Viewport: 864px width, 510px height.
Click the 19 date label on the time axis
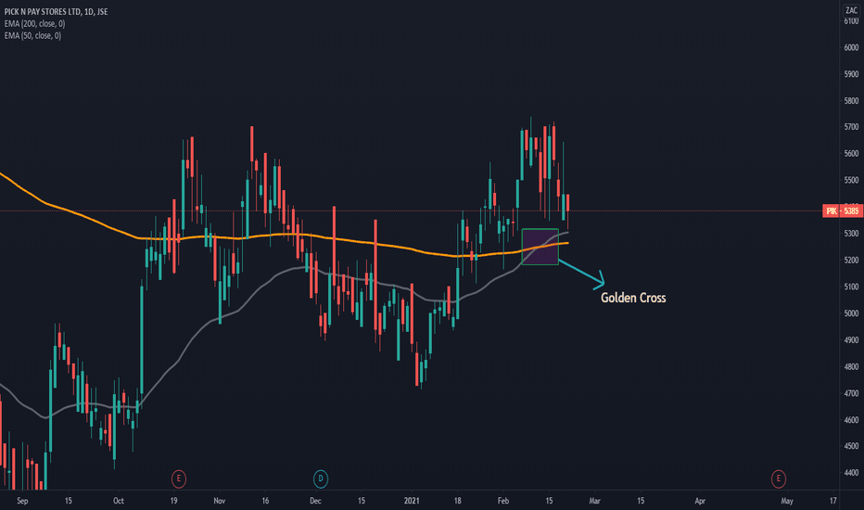coord(173,501)
